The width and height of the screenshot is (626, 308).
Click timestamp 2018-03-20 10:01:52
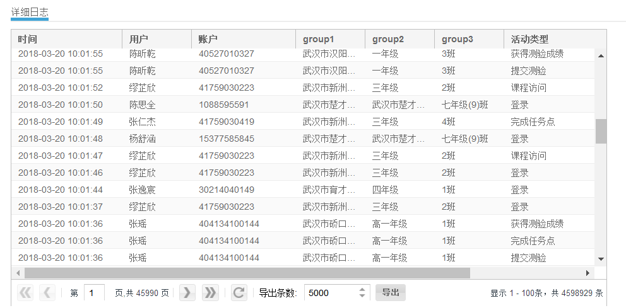click(x=61, y=88)
